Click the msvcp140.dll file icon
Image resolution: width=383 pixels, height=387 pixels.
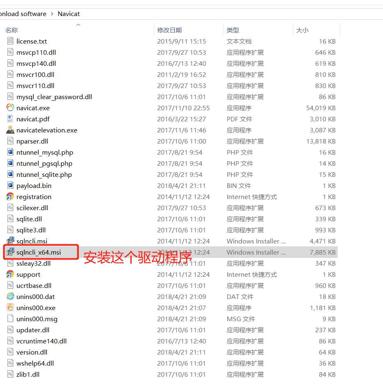(x=10, y=63)
